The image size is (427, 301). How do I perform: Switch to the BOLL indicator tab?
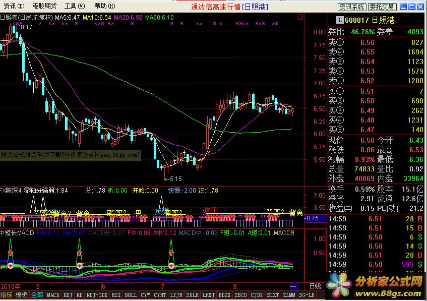[131, 295]
